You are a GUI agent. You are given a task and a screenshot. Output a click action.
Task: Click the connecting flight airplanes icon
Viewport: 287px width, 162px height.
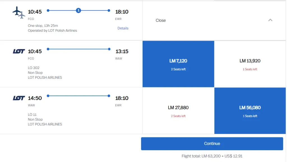19,12
